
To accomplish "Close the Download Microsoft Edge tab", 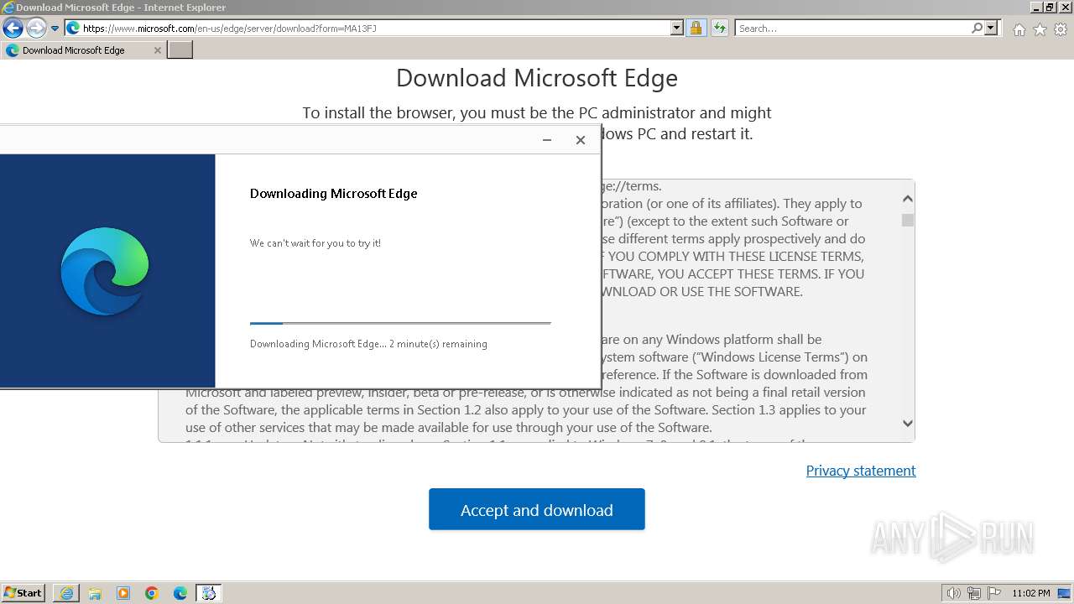I will point(157,50).
